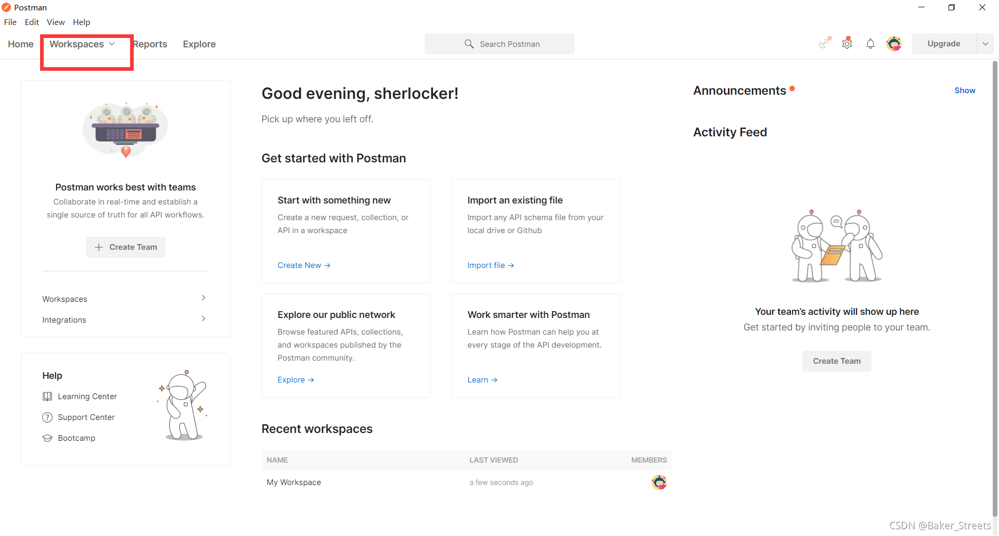Click the Create New link
The height and width of the screenshot is (536, 999).
(304, 265)
